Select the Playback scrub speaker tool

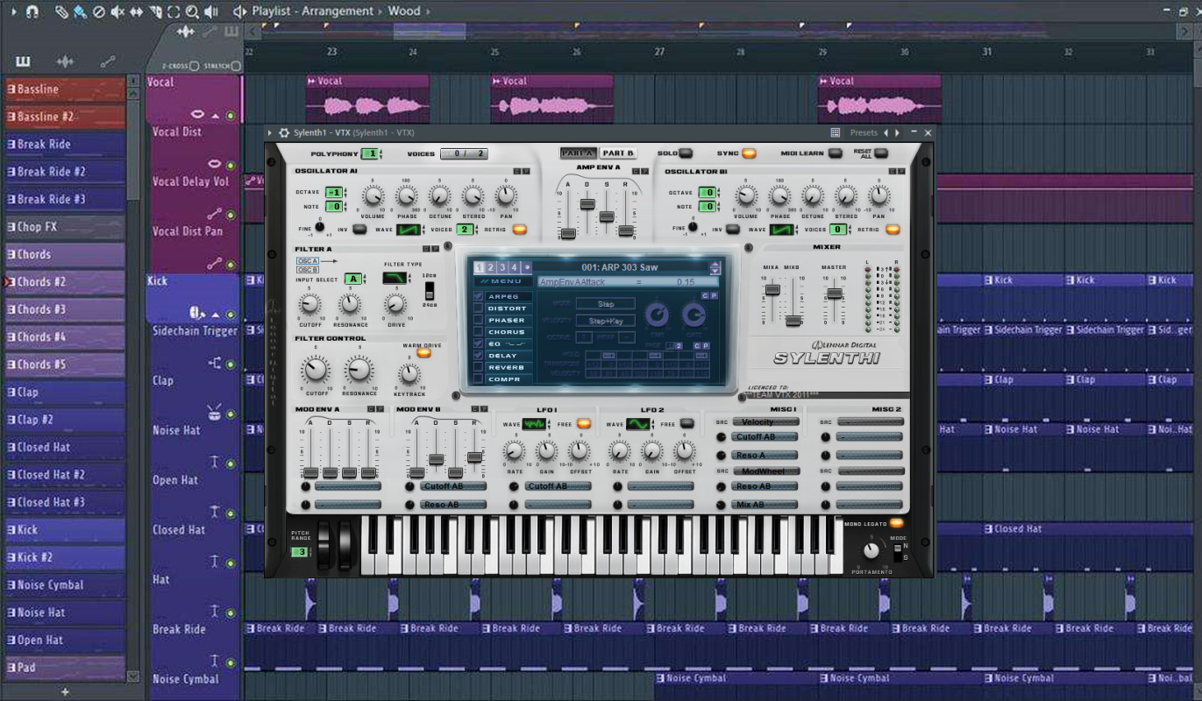click(211, 11)
